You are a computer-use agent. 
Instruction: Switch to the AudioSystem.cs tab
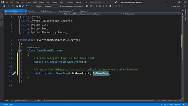[x=46, y=11]
